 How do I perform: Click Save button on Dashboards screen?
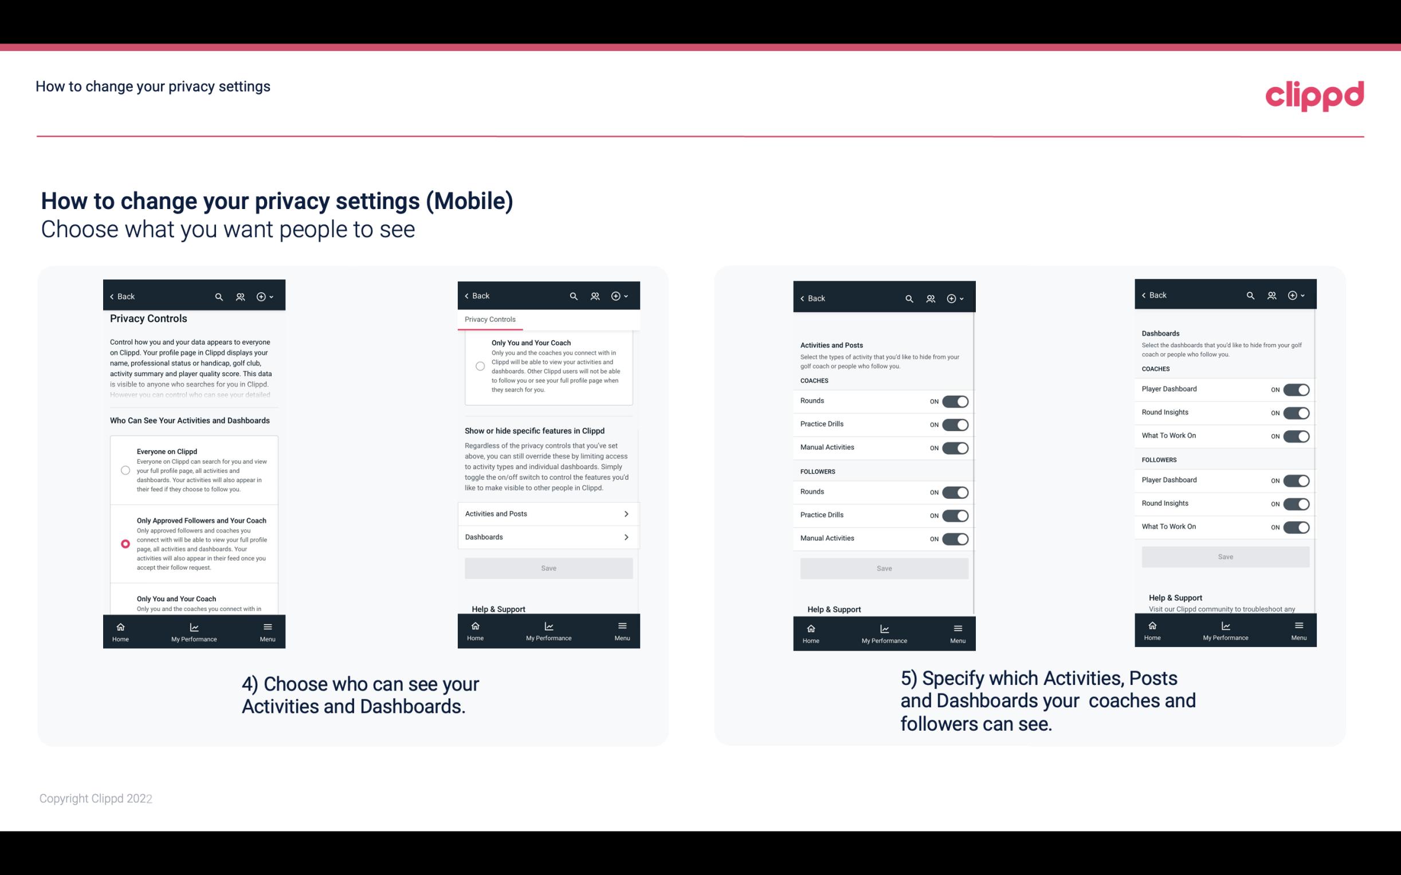(x=1225, y=557)
